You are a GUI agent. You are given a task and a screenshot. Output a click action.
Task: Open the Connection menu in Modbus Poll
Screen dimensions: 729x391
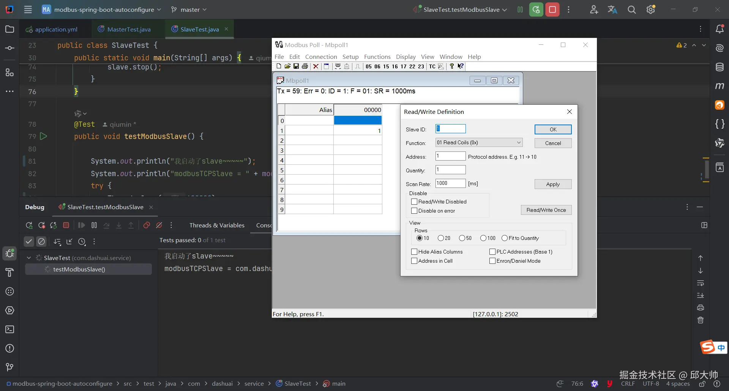click(321, 57)
